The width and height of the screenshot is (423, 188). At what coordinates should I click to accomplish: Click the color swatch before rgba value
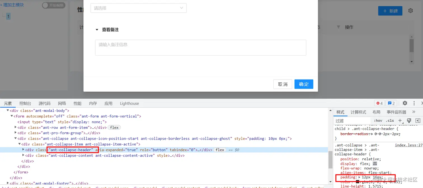point(358,182)
